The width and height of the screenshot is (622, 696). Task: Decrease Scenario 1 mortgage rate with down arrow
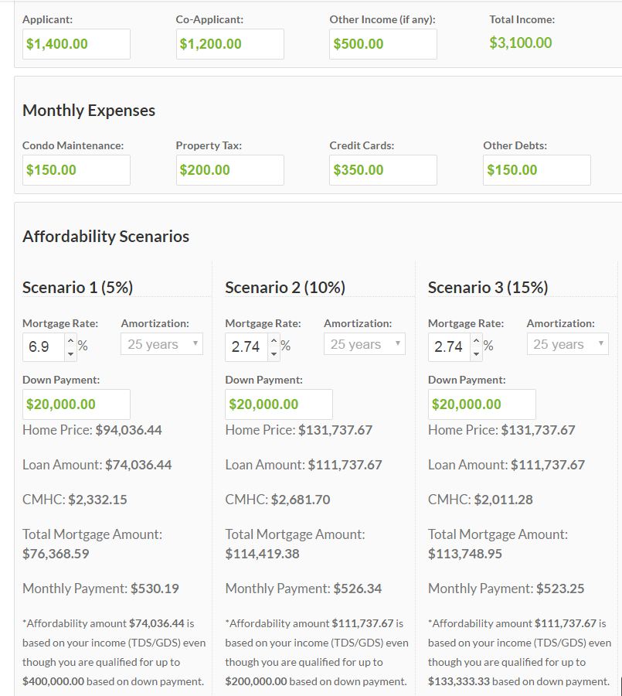(70, 353)
